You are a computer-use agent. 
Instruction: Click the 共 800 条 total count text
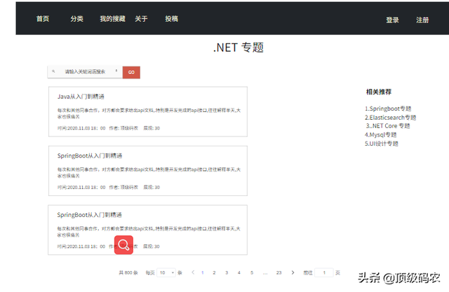tap(128, 272)
